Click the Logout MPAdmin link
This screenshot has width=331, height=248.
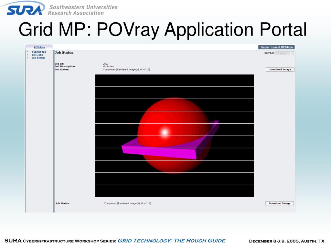(x=282, y=47)
